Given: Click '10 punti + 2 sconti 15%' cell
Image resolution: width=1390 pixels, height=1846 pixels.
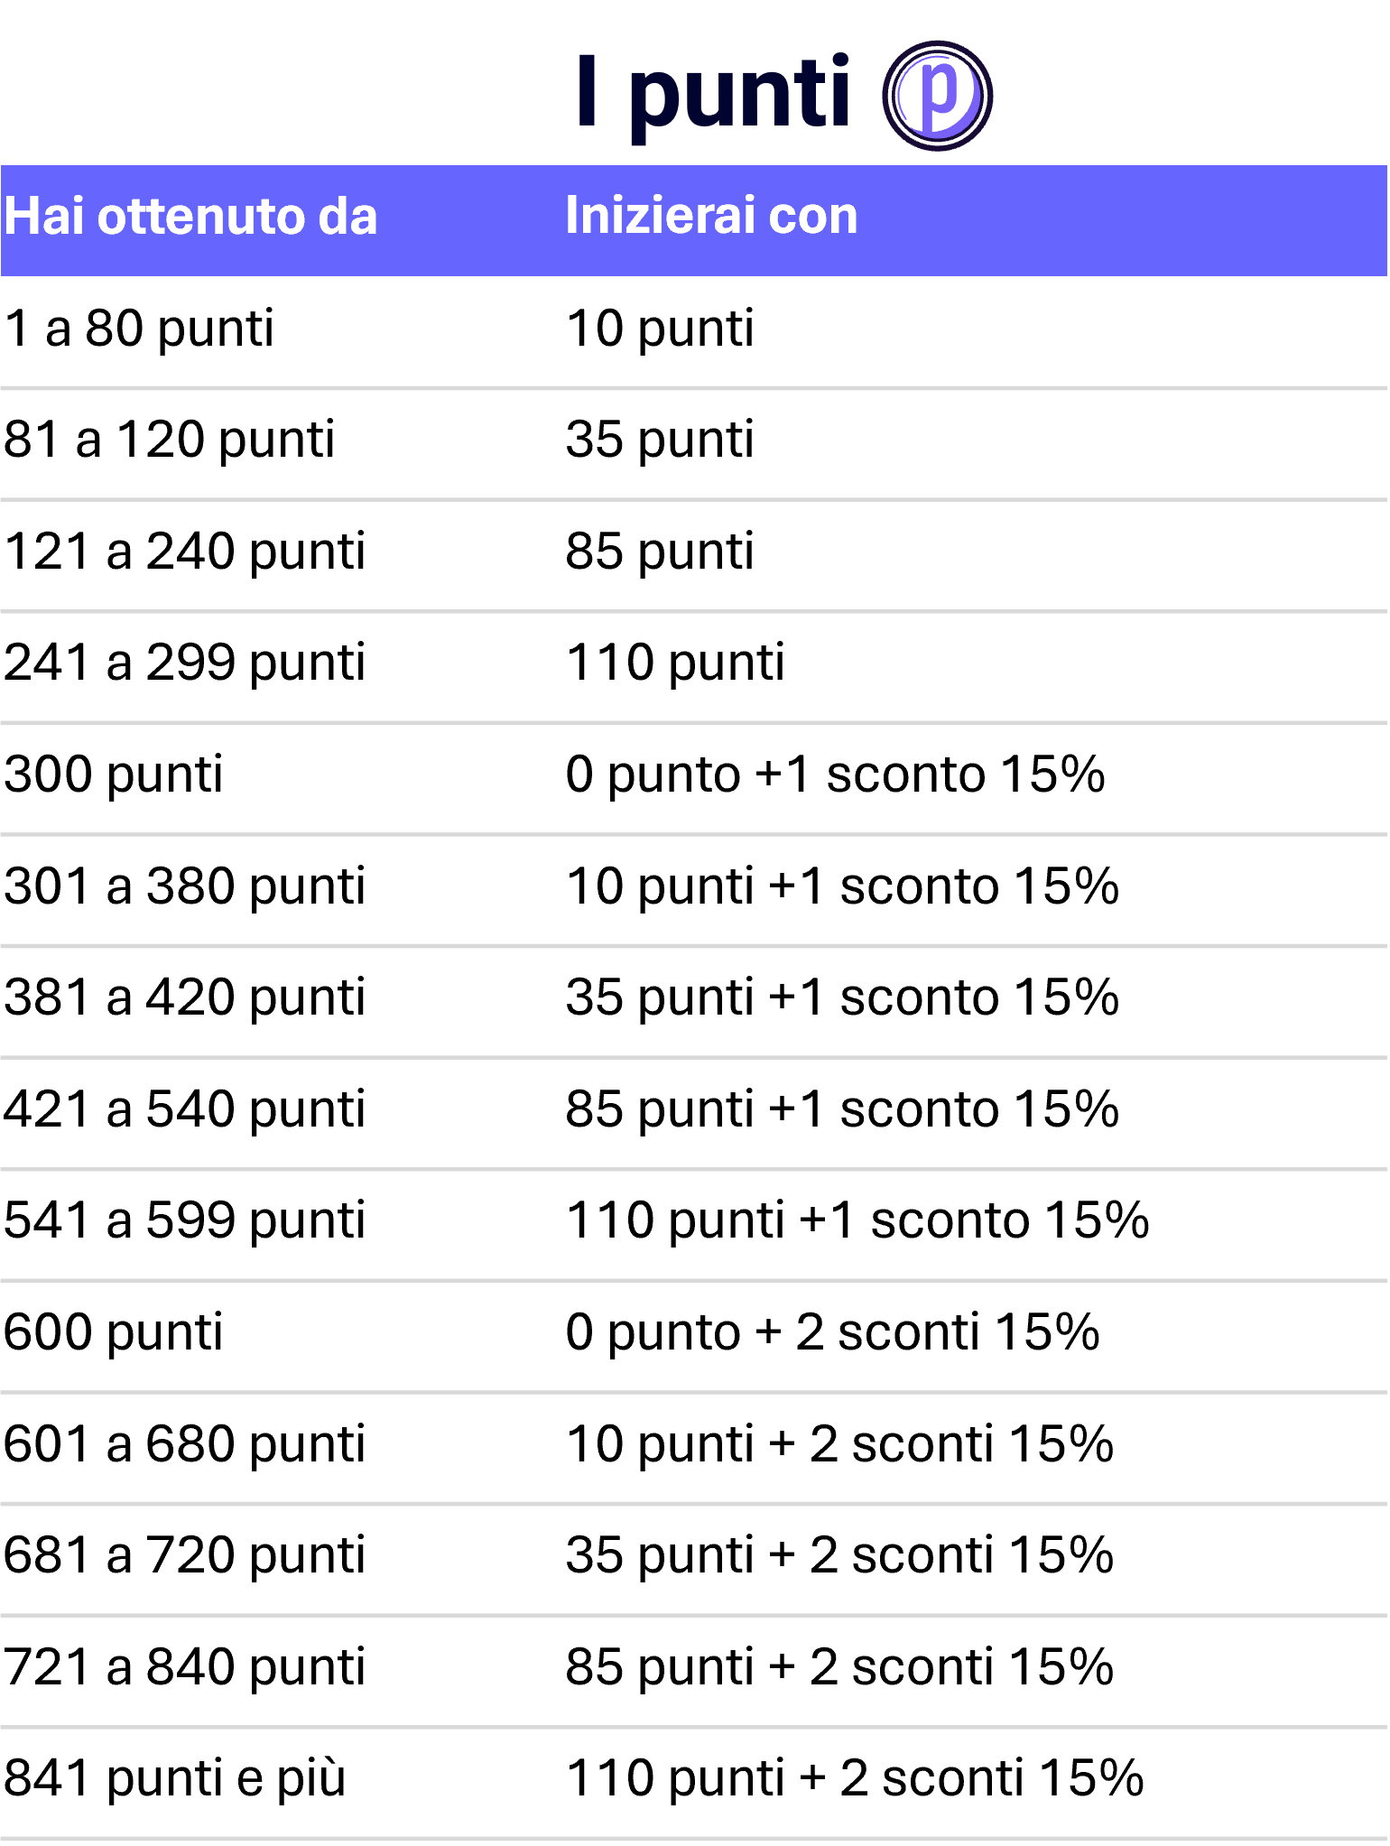Looking at the screenshot, I should pos(839,1445).
